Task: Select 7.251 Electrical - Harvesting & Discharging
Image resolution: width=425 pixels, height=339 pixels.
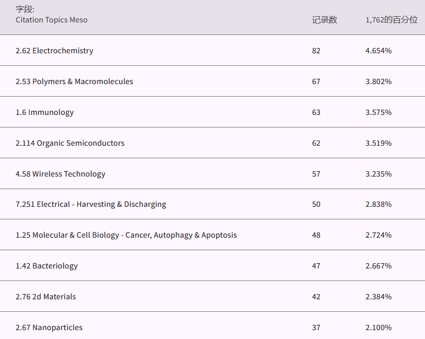Action: [91, 204]
